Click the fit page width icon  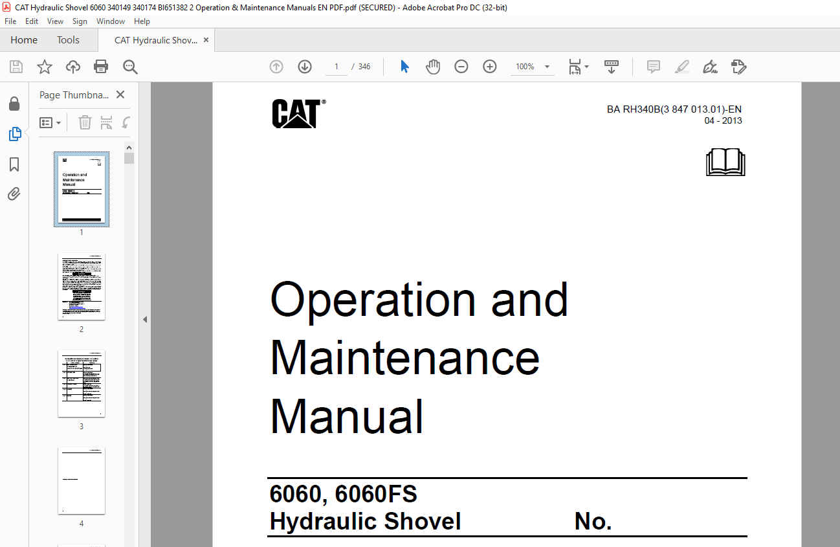tap(575, 67)
